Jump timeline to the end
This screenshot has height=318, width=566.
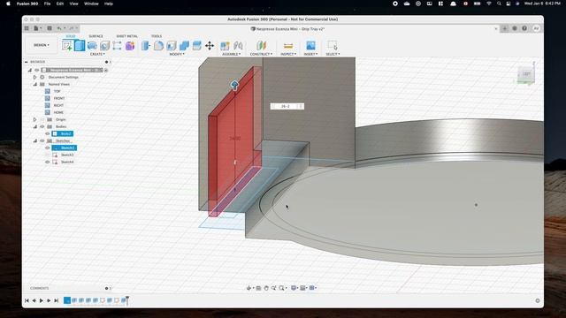[x=57, y=300]
